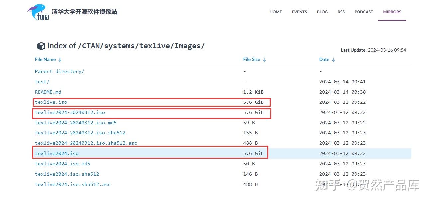Sort by File Size column arrow
The image size is (430, 202).
(x=264, y=60)
